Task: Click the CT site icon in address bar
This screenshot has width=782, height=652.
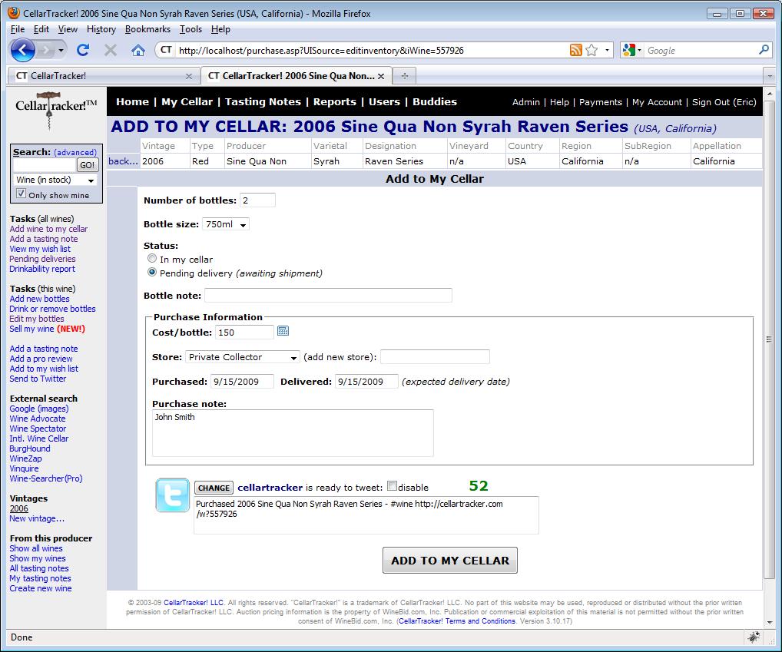Action: coord(166,50)
